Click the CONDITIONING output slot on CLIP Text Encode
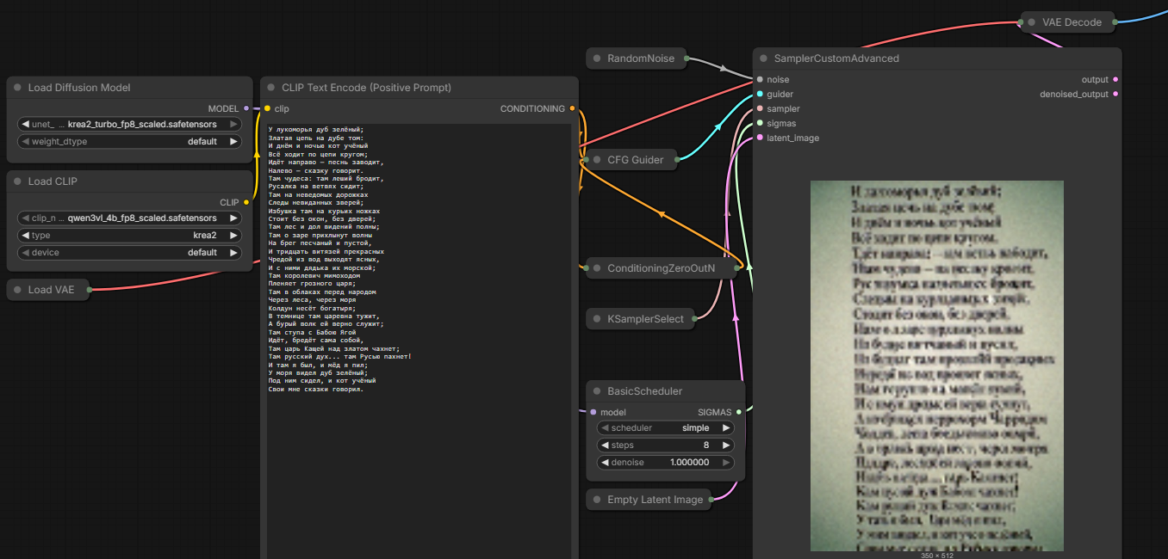The width and height of the screenshot is (1168, 559). 572,108
